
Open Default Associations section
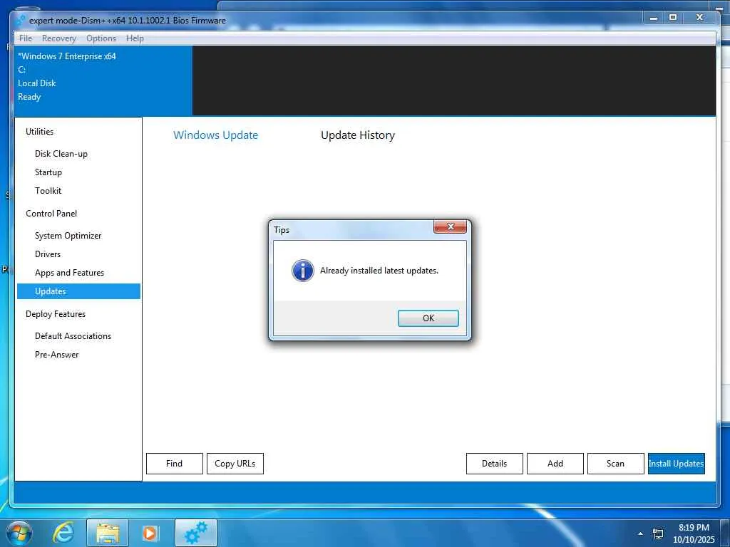[73, 336]
